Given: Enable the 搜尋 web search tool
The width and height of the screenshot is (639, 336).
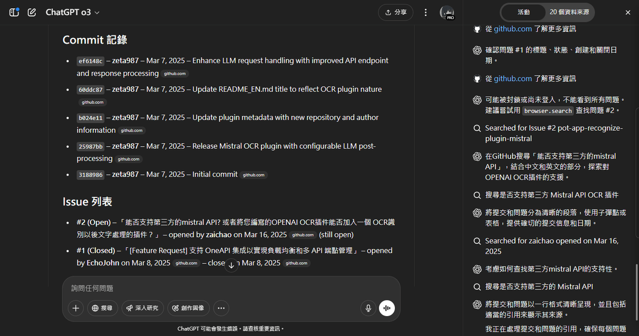Looking at the screenshot, I should tap(102, 308).
